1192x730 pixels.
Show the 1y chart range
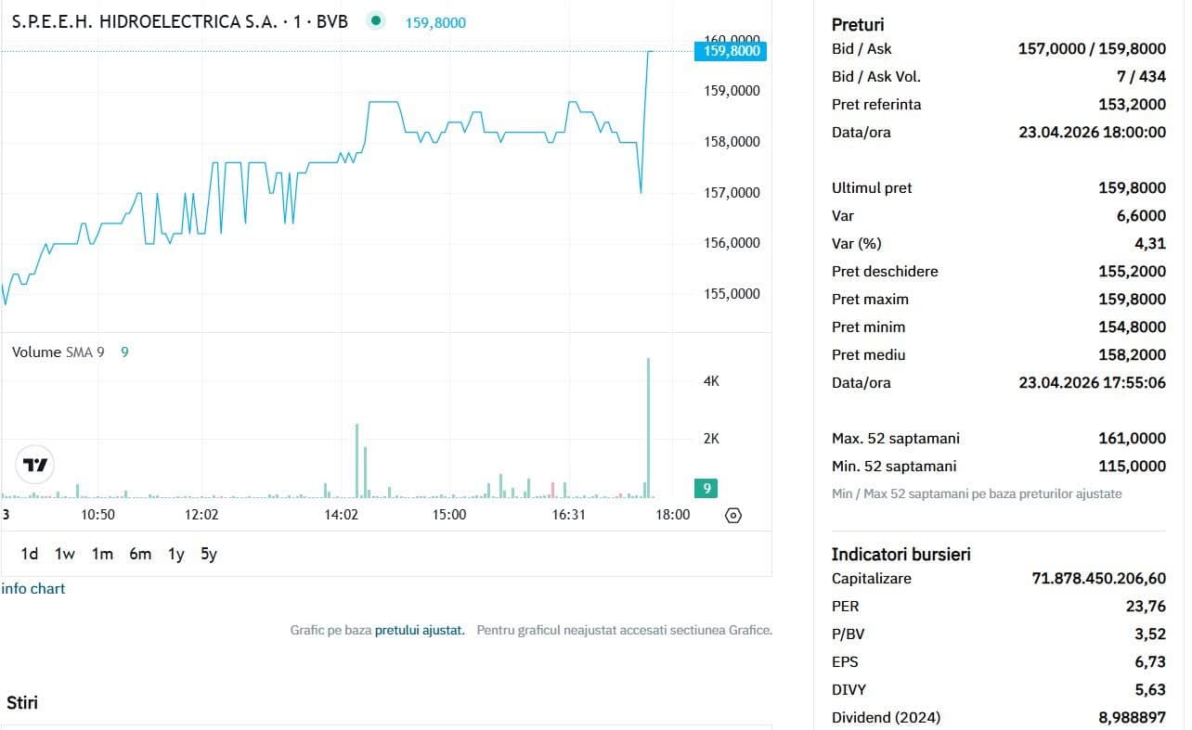(x=175, y=554)
